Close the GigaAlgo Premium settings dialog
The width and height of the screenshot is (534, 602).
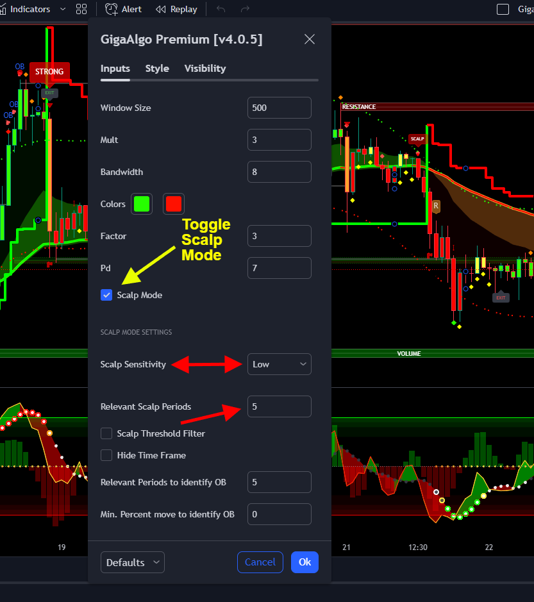tap(310, 39)
